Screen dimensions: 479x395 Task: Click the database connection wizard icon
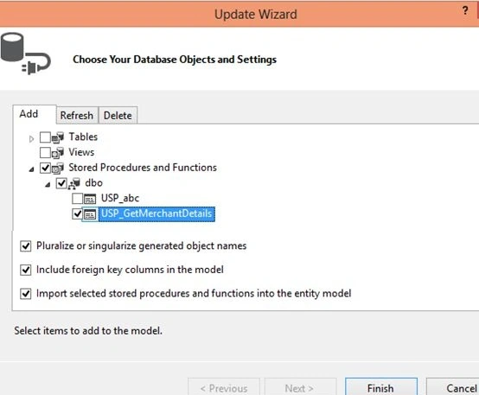pos(25,54)
